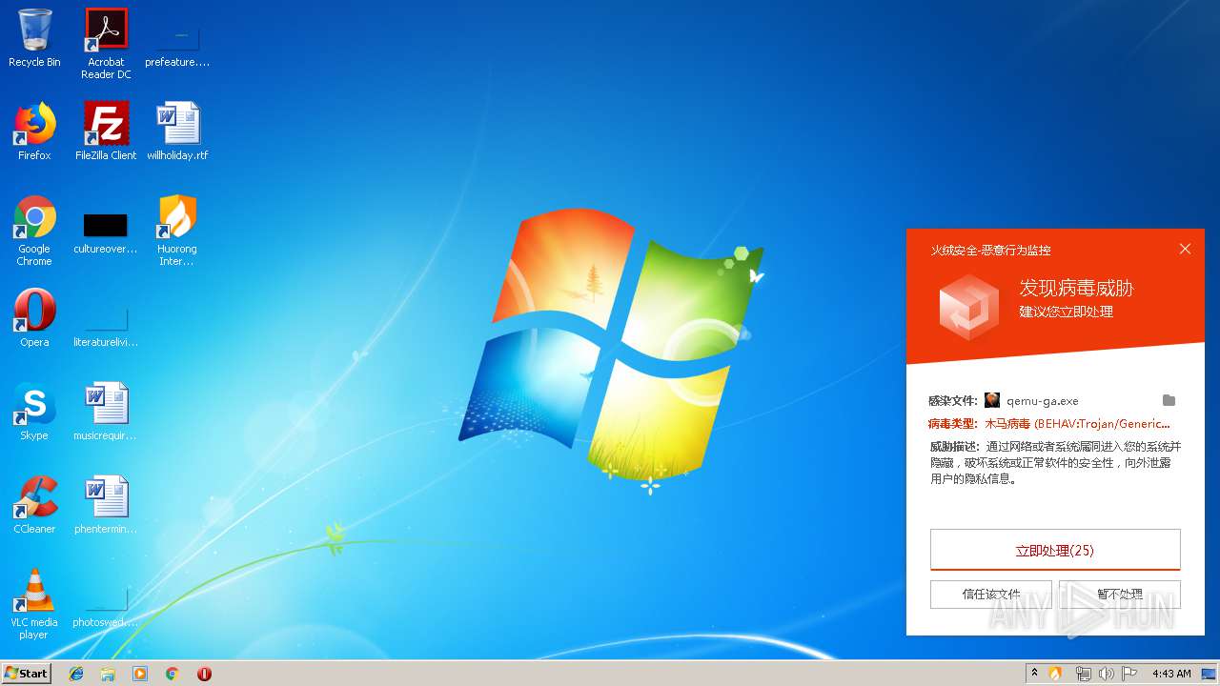The image size is (1220, 686).
Task: Click the red Opera taskbar icon
Action: coord(204,674)
